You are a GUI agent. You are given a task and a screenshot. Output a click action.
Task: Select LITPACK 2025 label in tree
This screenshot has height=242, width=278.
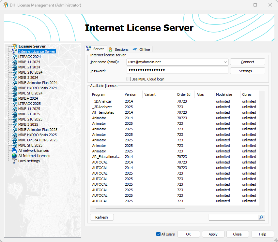(x=29, y=104)
